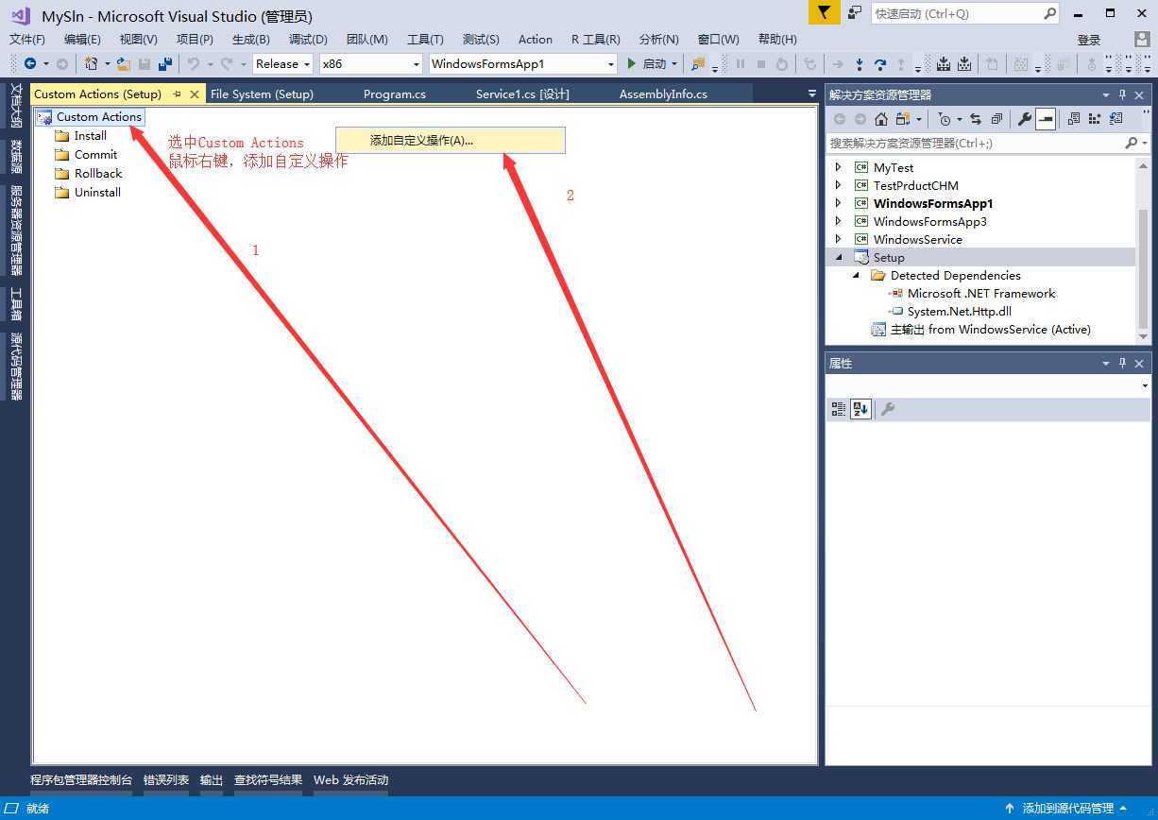Toggle auto-hide pin on Solution Explorer panel
1158x820 pixels.
[x=1123, y=95]
